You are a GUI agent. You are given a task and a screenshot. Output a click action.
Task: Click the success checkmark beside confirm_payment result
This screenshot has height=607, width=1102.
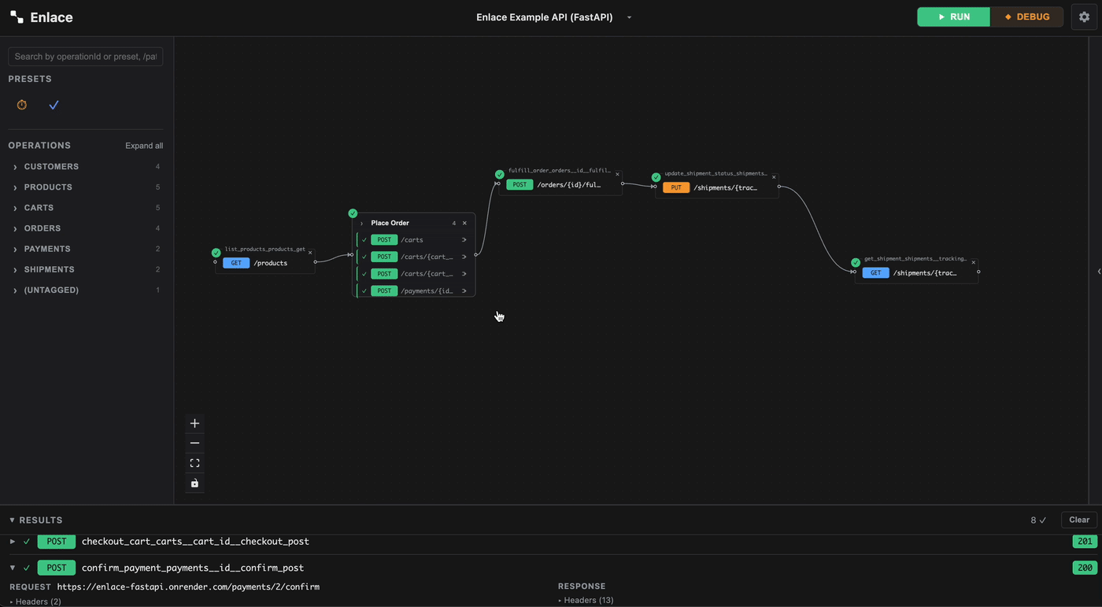pos(27,568)
